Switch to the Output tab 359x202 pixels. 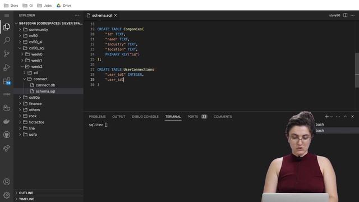[118, 117]
